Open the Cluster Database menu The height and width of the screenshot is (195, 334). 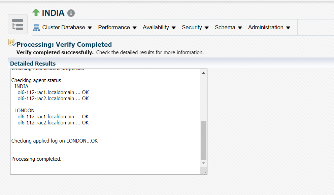pos(64,28)
